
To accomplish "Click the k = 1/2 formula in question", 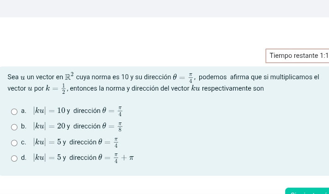I will pyautogui.click(x=56, y=89).
